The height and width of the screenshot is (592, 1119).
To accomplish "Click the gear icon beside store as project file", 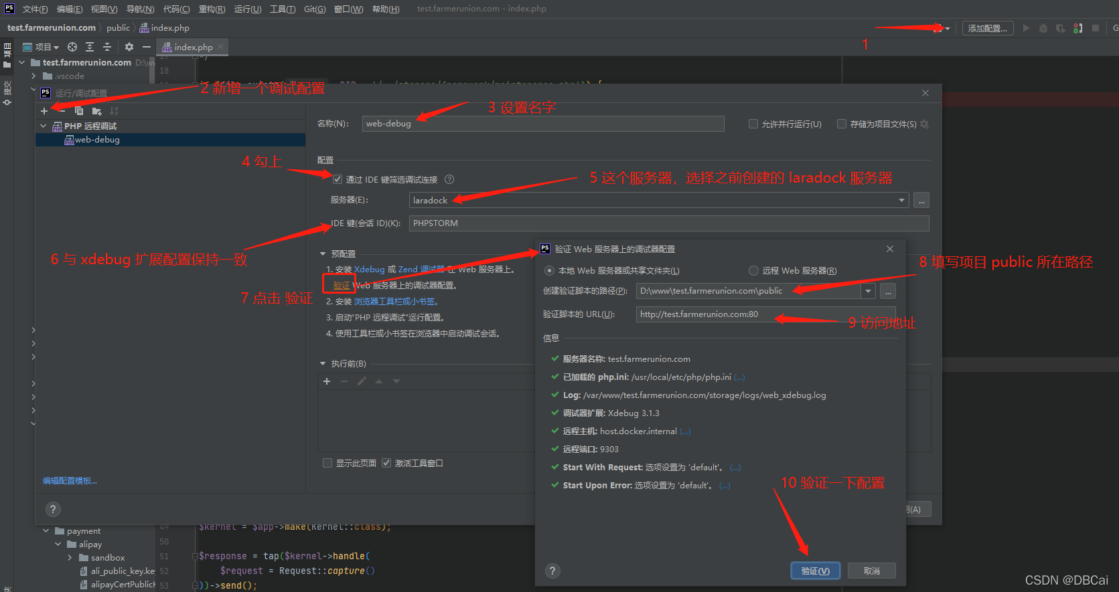I will 925,124.
